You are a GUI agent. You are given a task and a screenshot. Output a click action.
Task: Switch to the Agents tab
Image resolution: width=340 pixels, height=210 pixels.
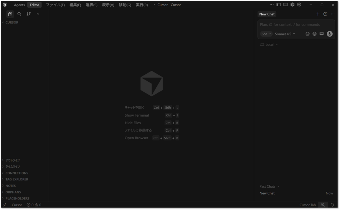pos(19,5)
